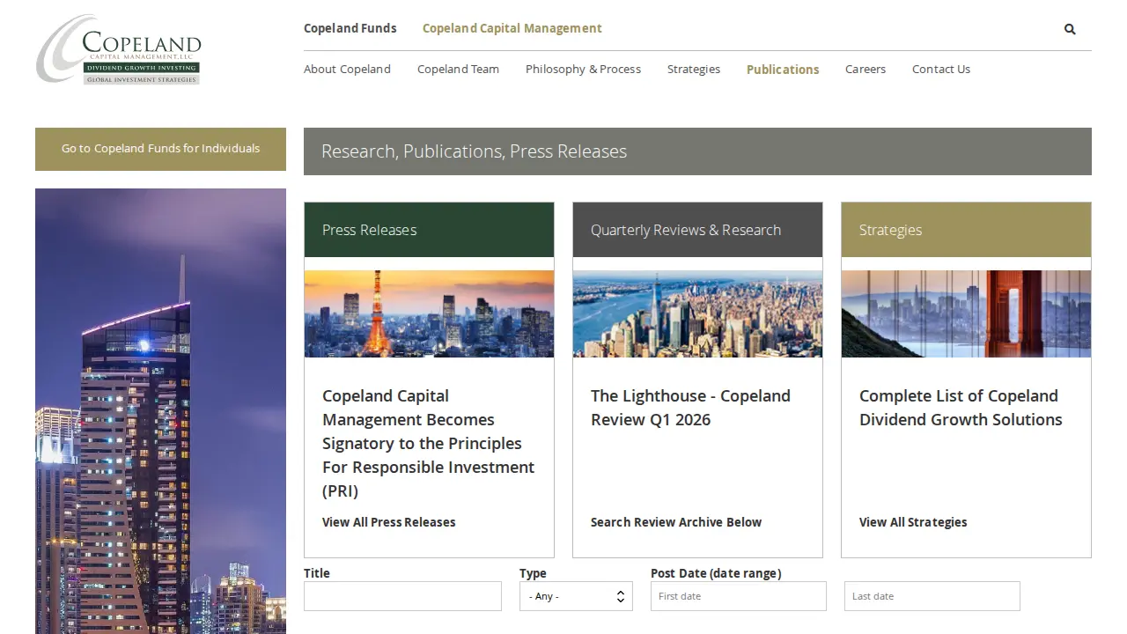Open Complete List of Copeland Dividend Growth Solutions

(961, 408)
